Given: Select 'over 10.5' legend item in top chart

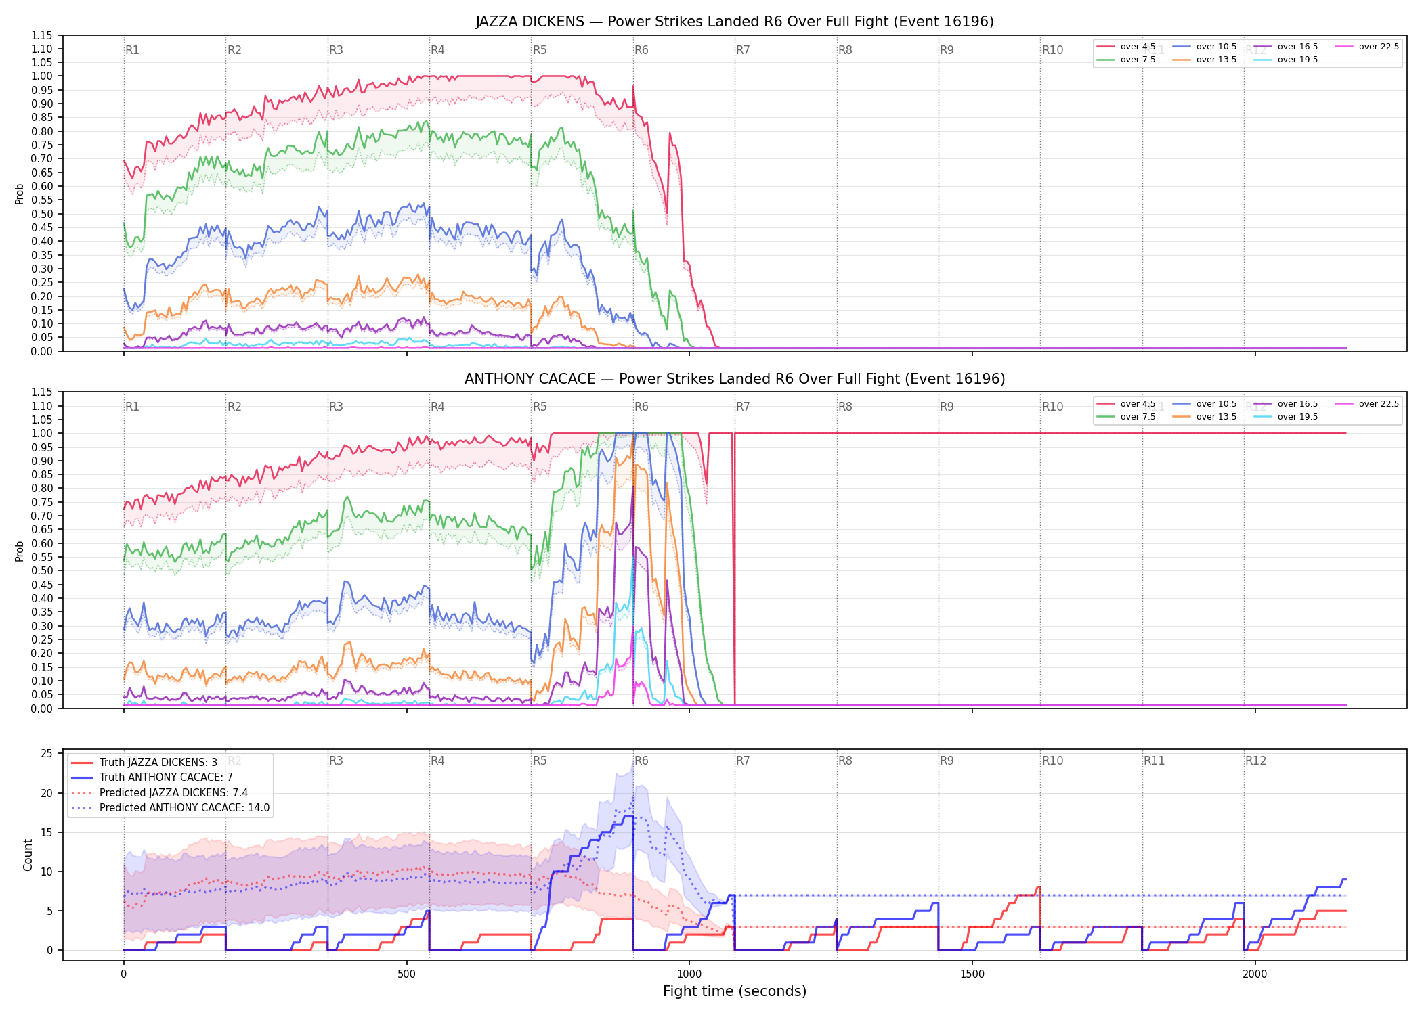Looking at the screenshot, I should (x=1205, y=47).
